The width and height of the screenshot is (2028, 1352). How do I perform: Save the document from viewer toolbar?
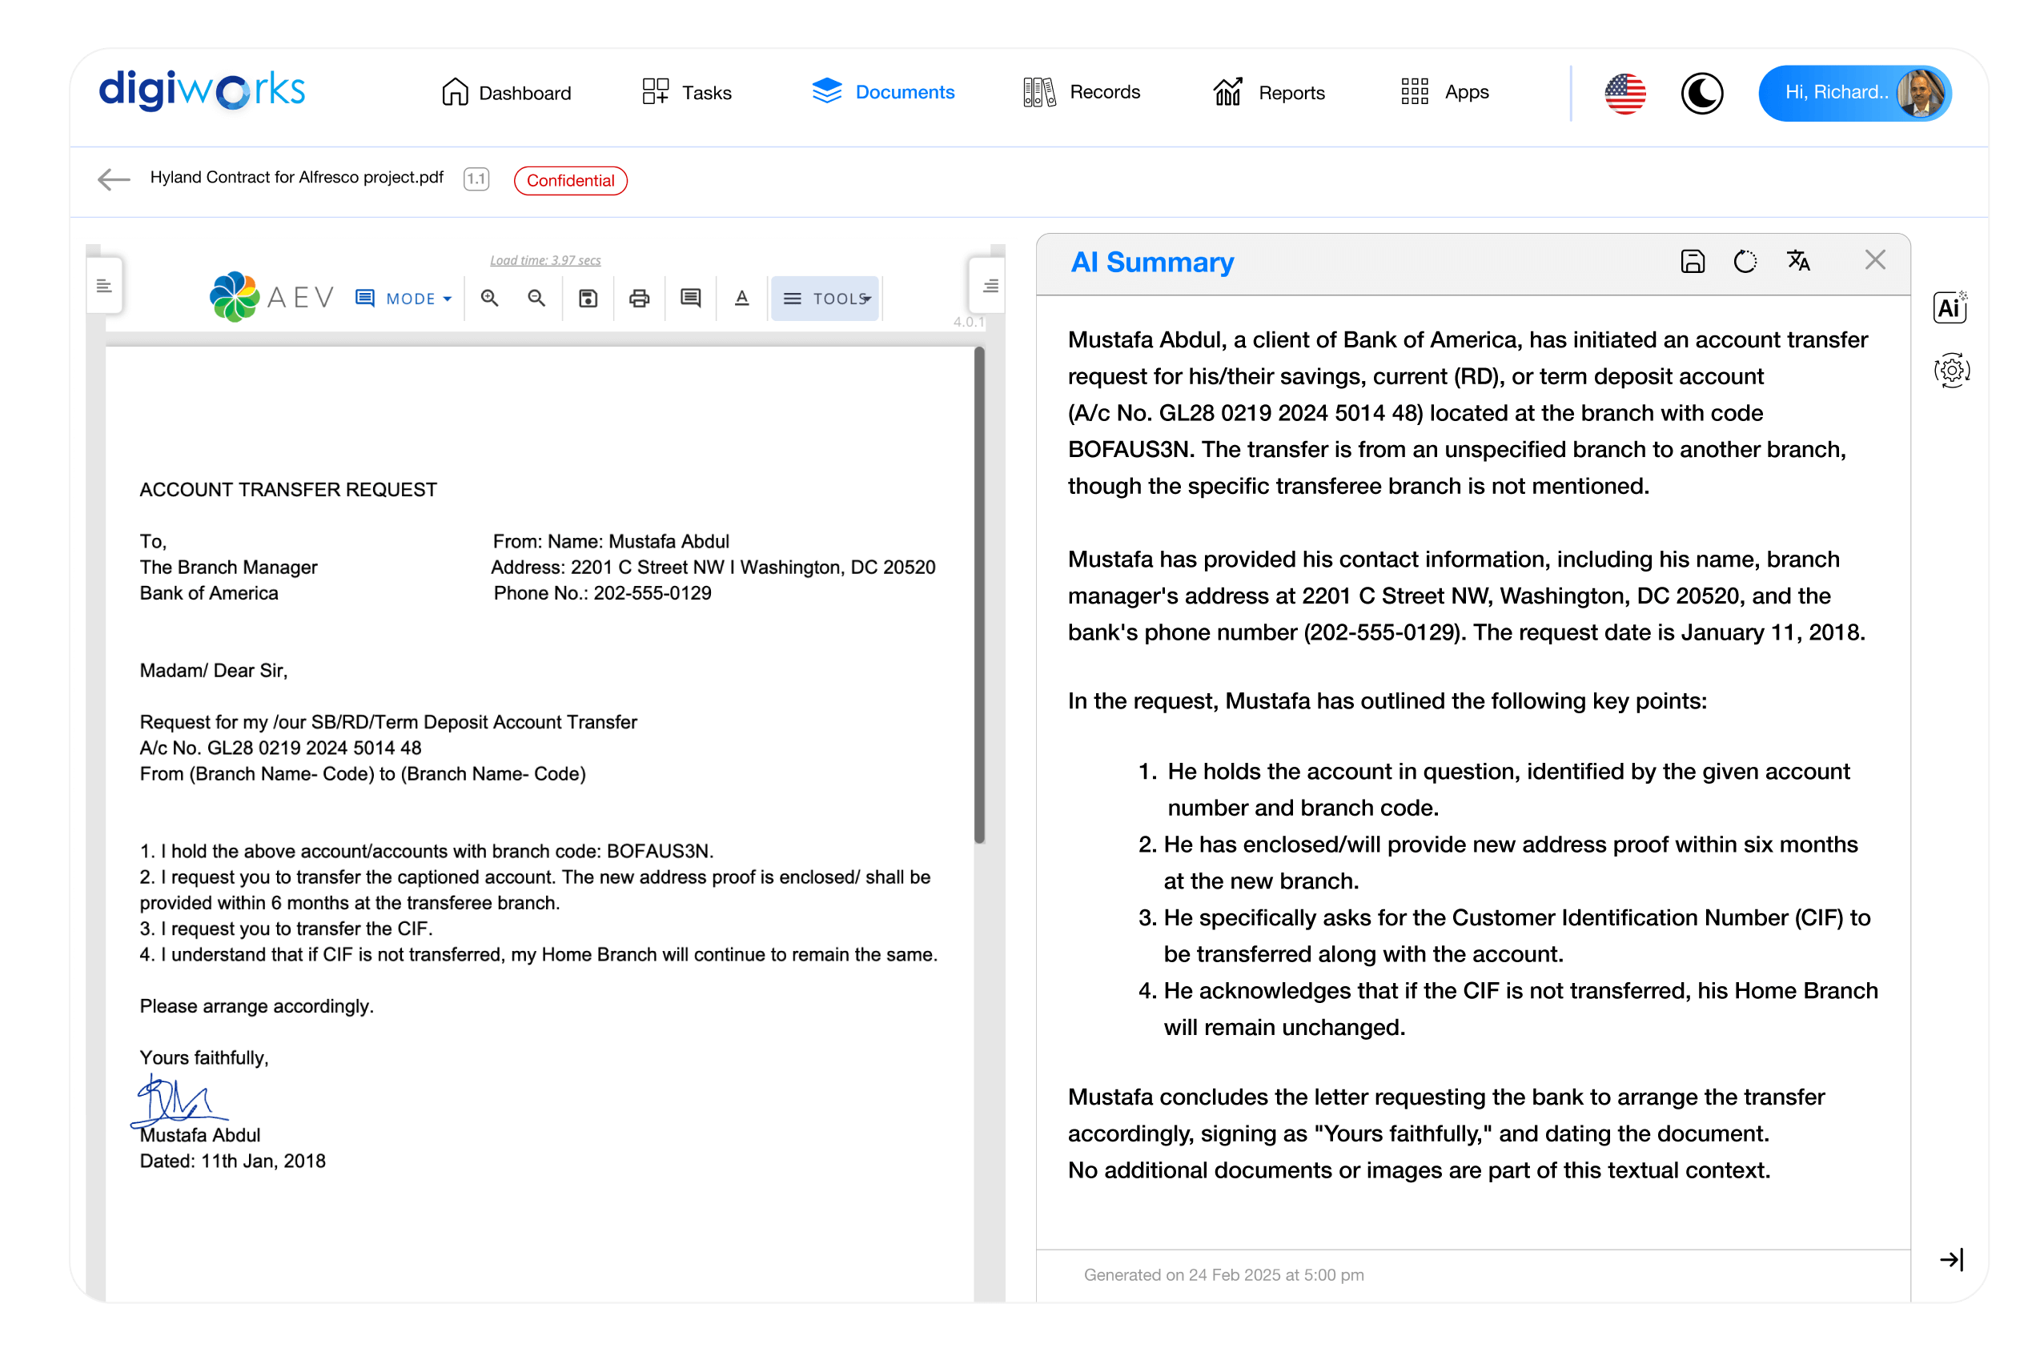[588, 299]
